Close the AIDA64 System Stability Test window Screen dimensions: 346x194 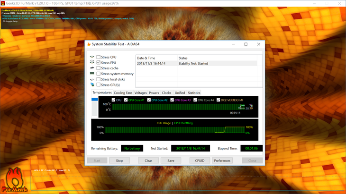pyautogui.click(x=259, y=44)
